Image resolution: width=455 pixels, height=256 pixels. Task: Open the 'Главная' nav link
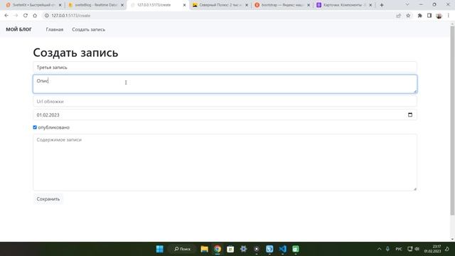point(55,29)
